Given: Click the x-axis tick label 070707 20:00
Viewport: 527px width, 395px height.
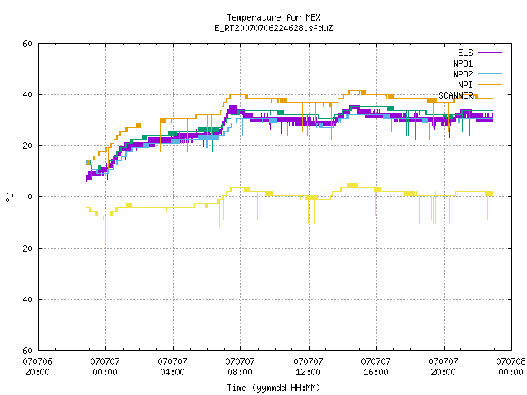Looking at the screenshot, I should coord(444,367).
